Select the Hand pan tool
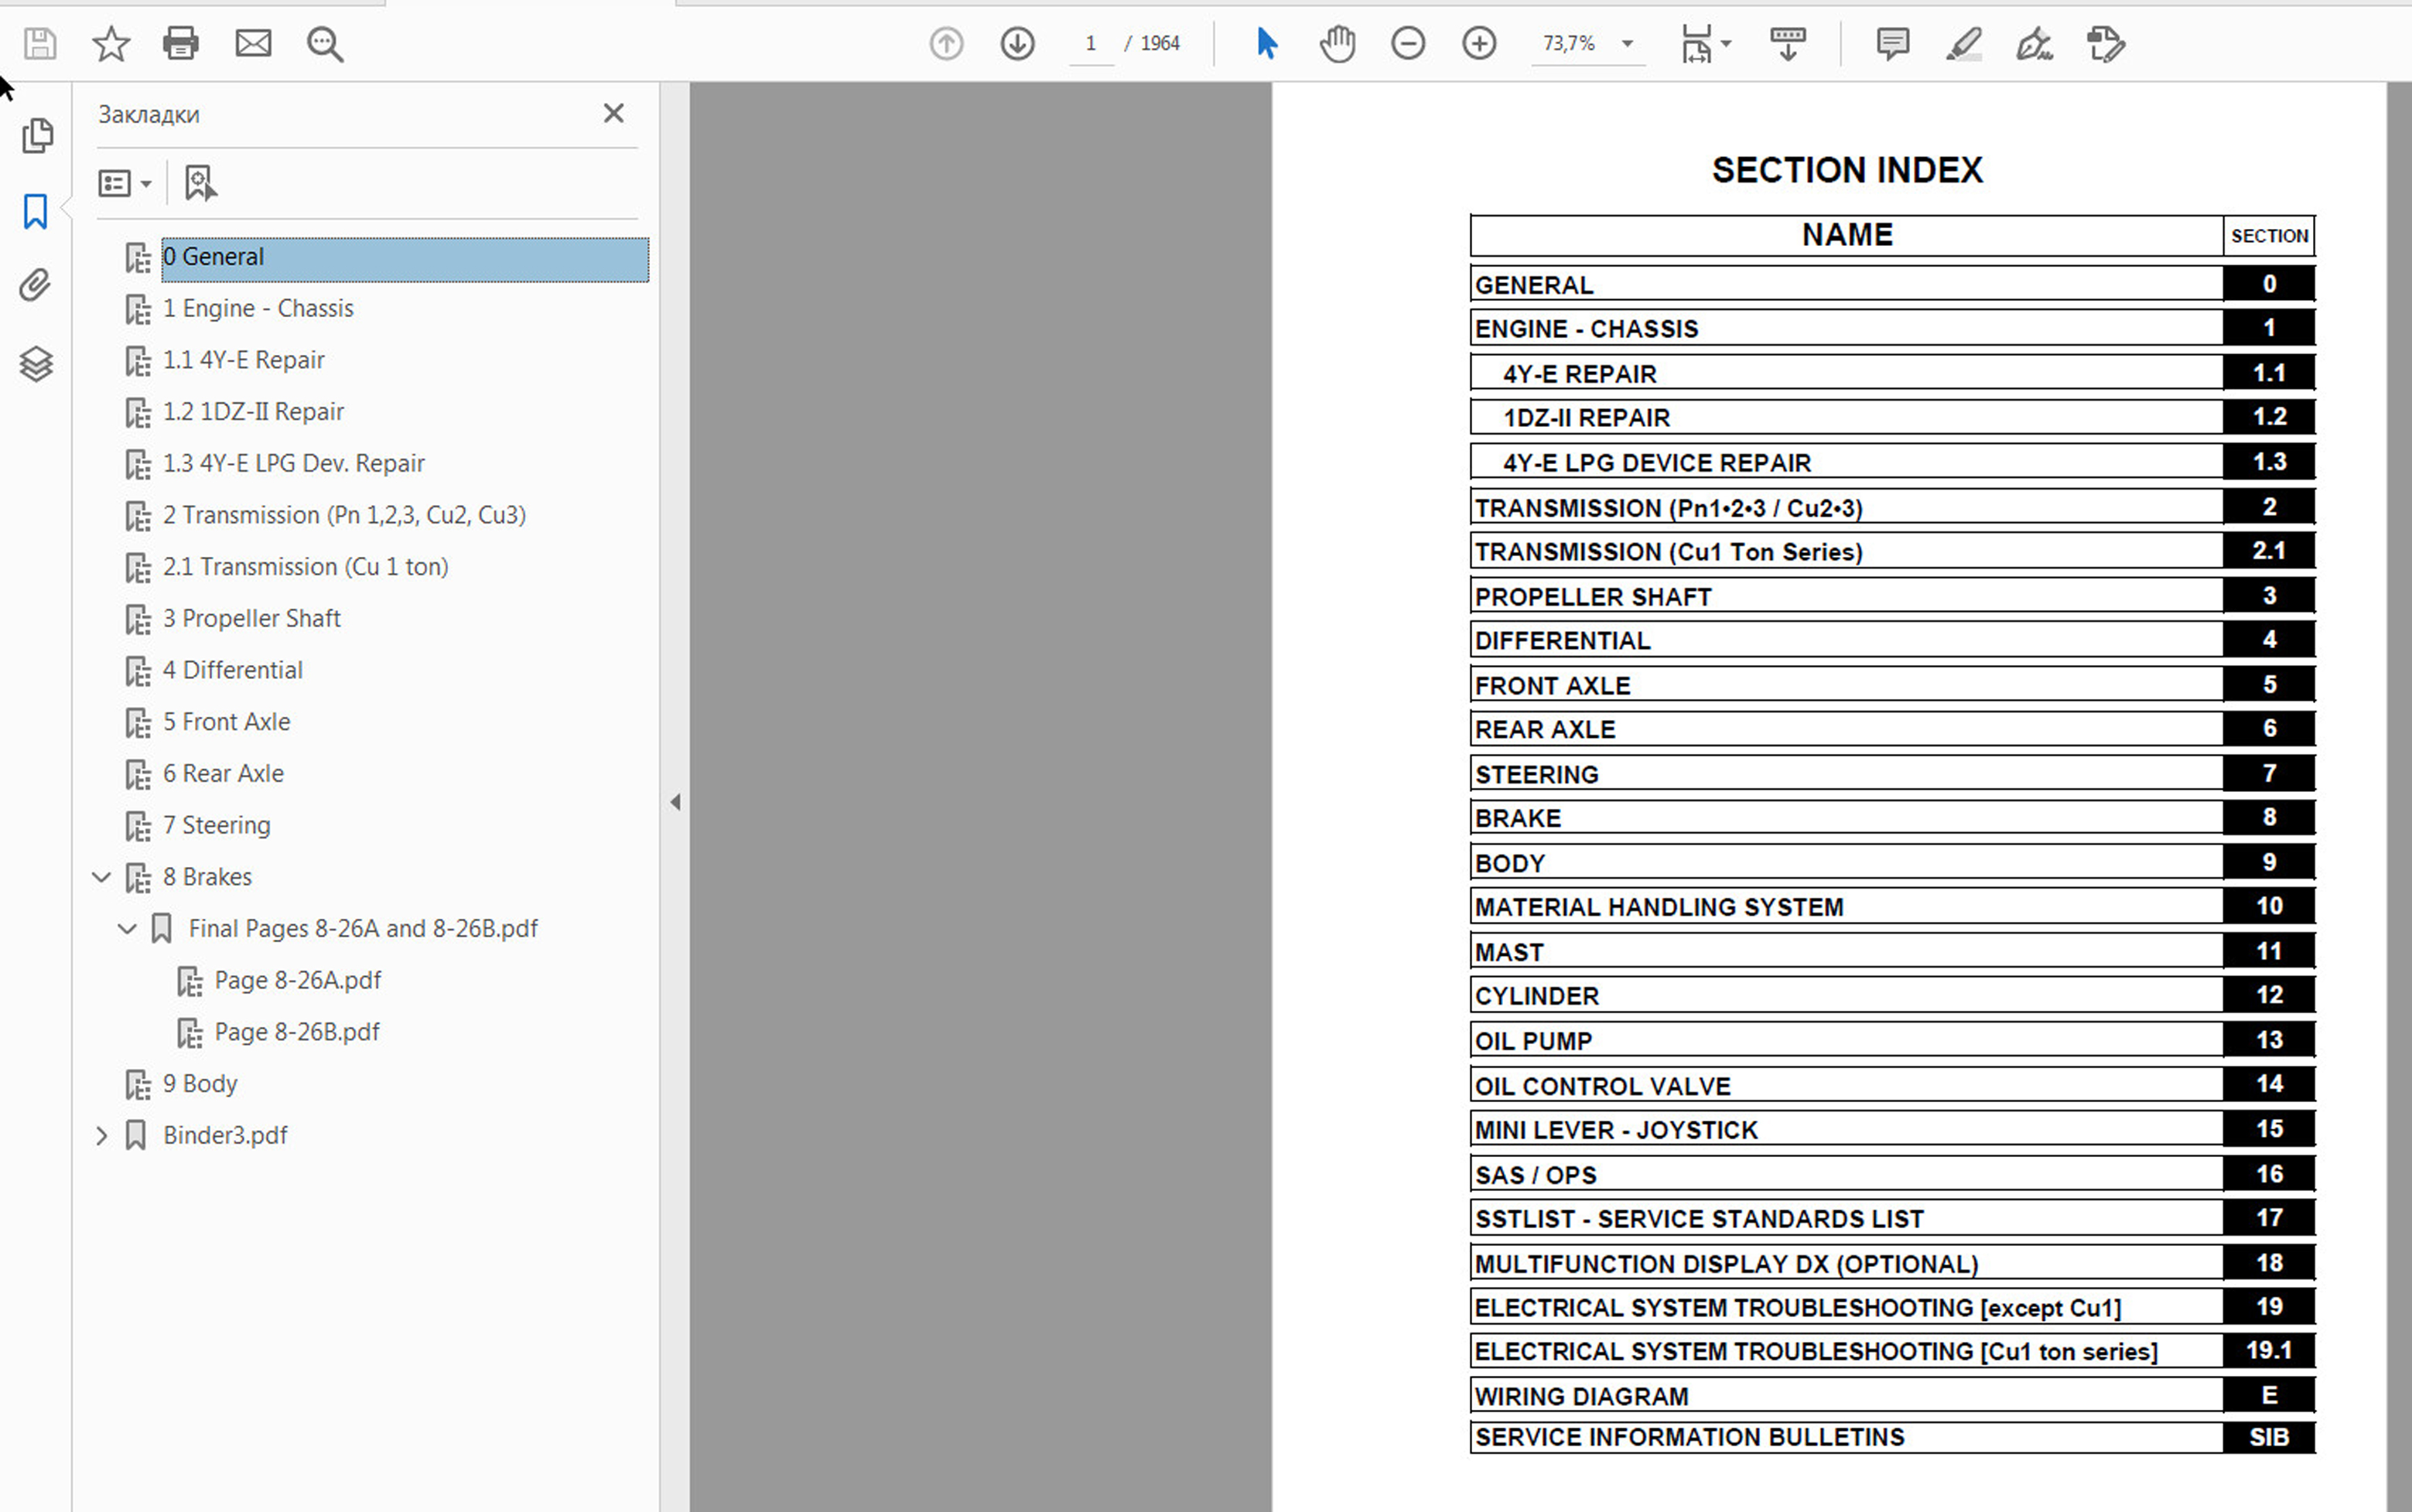The height and width of the screenshot is (1512, 2412). (x=1337, y=44)
